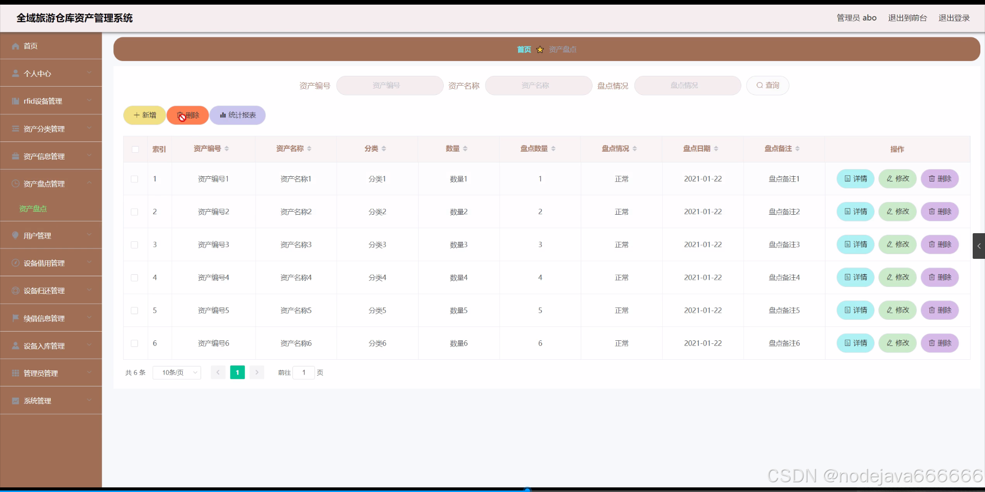Open the 统计报表 button
Viewport: 985px width, 492px height.
tap(238, 115)
